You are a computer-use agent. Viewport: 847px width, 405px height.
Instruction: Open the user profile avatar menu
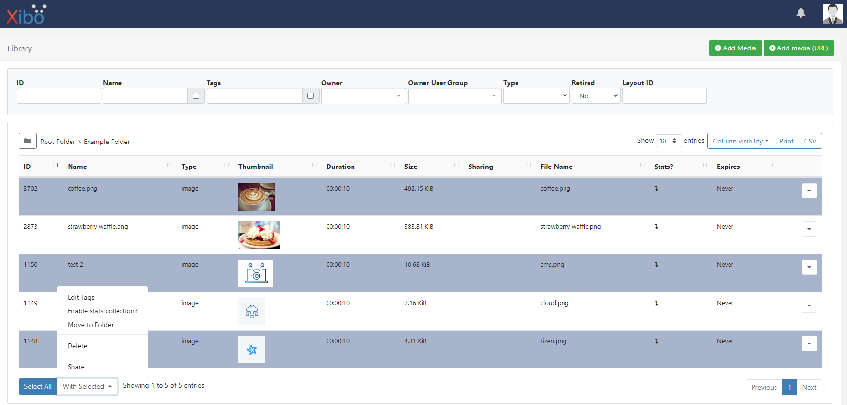(832, 14)
